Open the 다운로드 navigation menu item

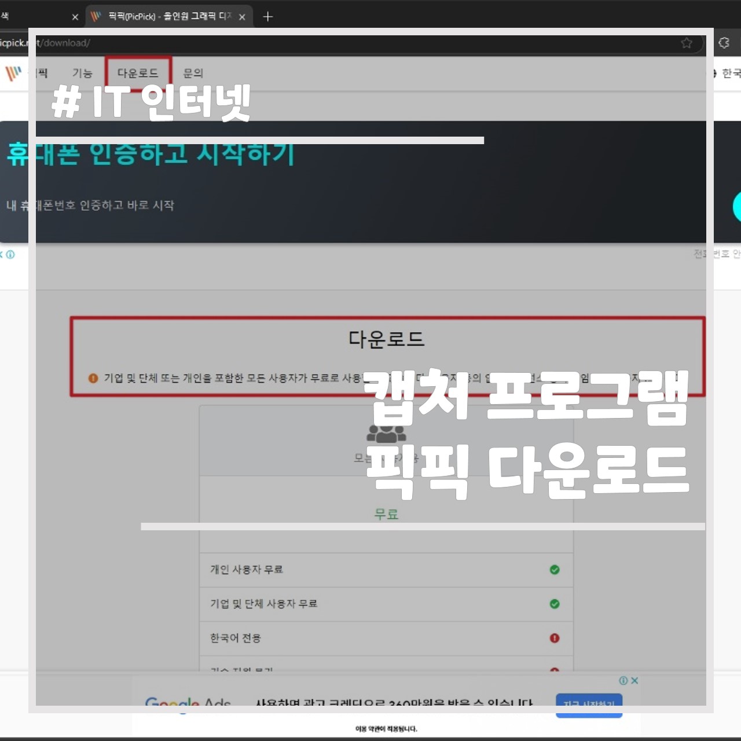pos(138,74)
